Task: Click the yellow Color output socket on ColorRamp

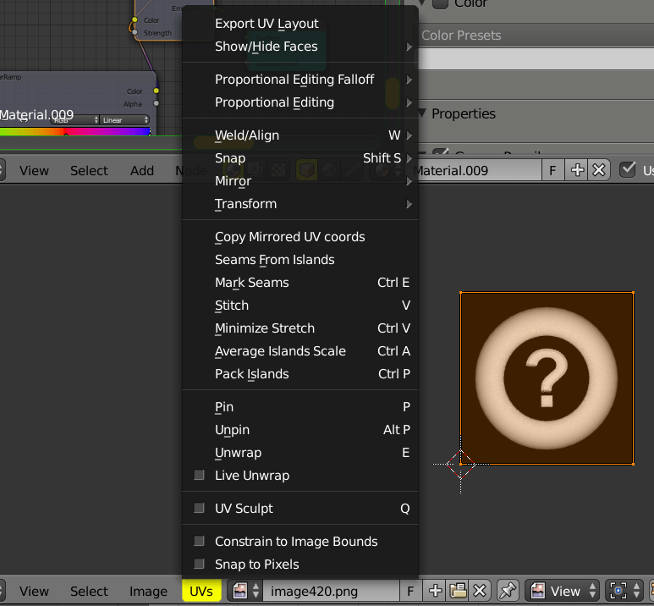Action: 156,91
